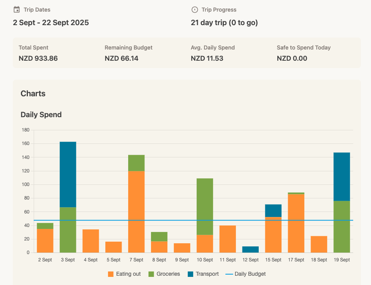Click the trip dates text 2 Sept - 22 Sept
The height and width of the screenshot is (285, 371).
pos(50,23)
